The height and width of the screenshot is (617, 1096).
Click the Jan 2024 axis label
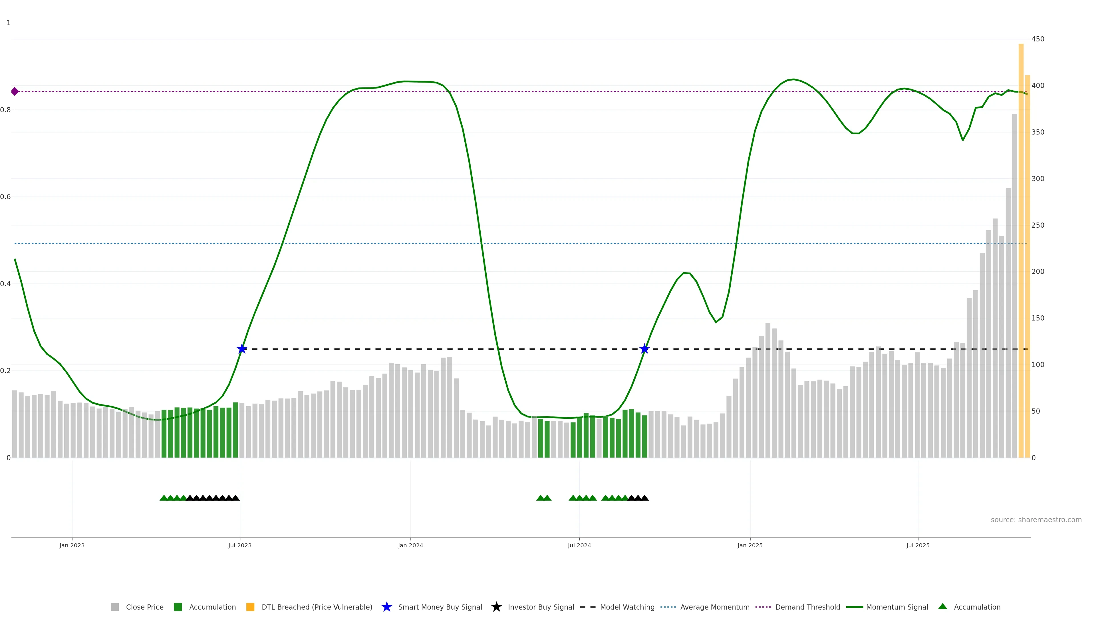[x=410, y=546]
